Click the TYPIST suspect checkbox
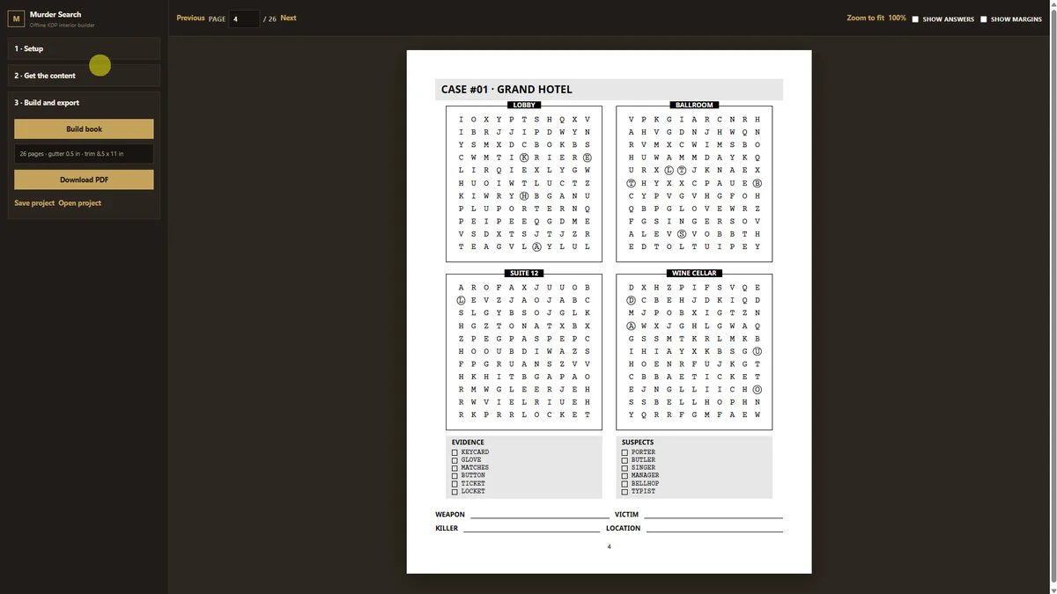Image resolution: width=1057 pixels, height=594 pixels. (625, 492)
